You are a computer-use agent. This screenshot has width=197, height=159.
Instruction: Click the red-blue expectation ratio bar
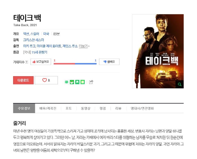75,64
